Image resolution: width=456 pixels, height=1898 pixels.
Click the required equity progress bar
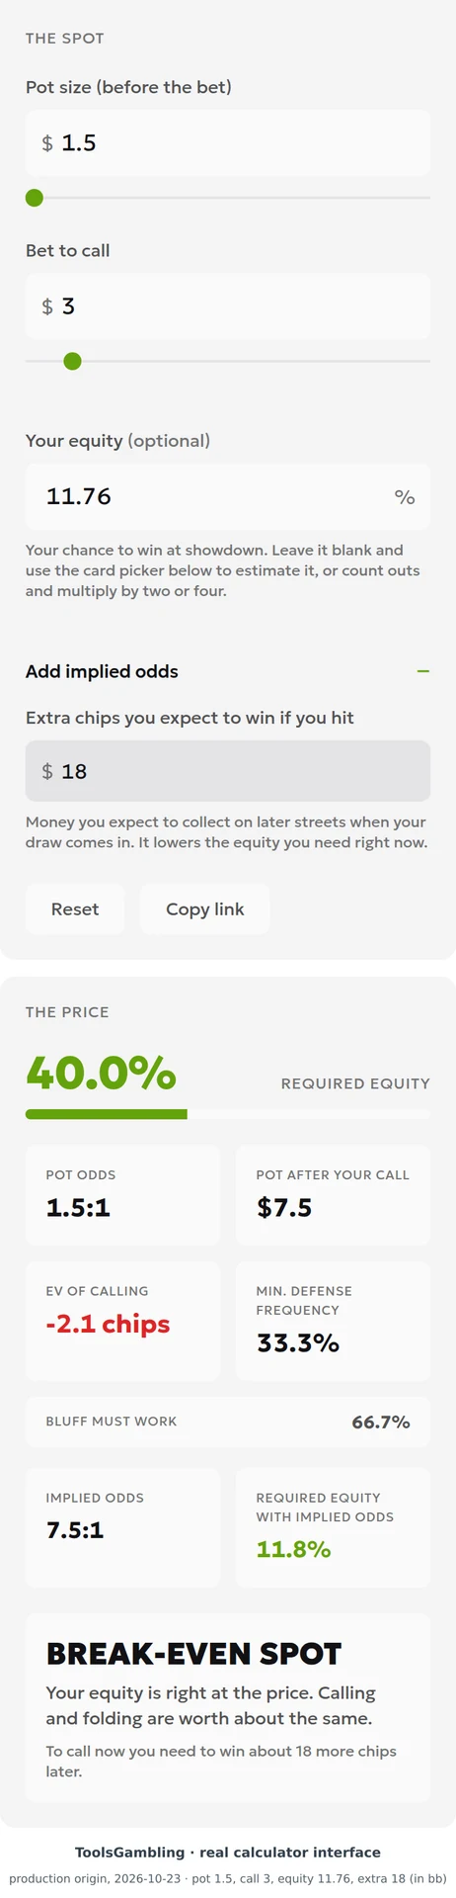point(228,1114)
